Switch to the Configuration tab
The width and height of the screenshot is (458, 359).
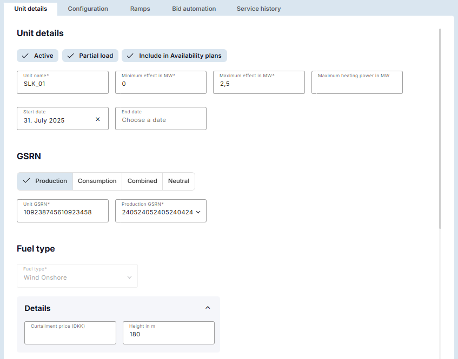(x=88, y=9)
